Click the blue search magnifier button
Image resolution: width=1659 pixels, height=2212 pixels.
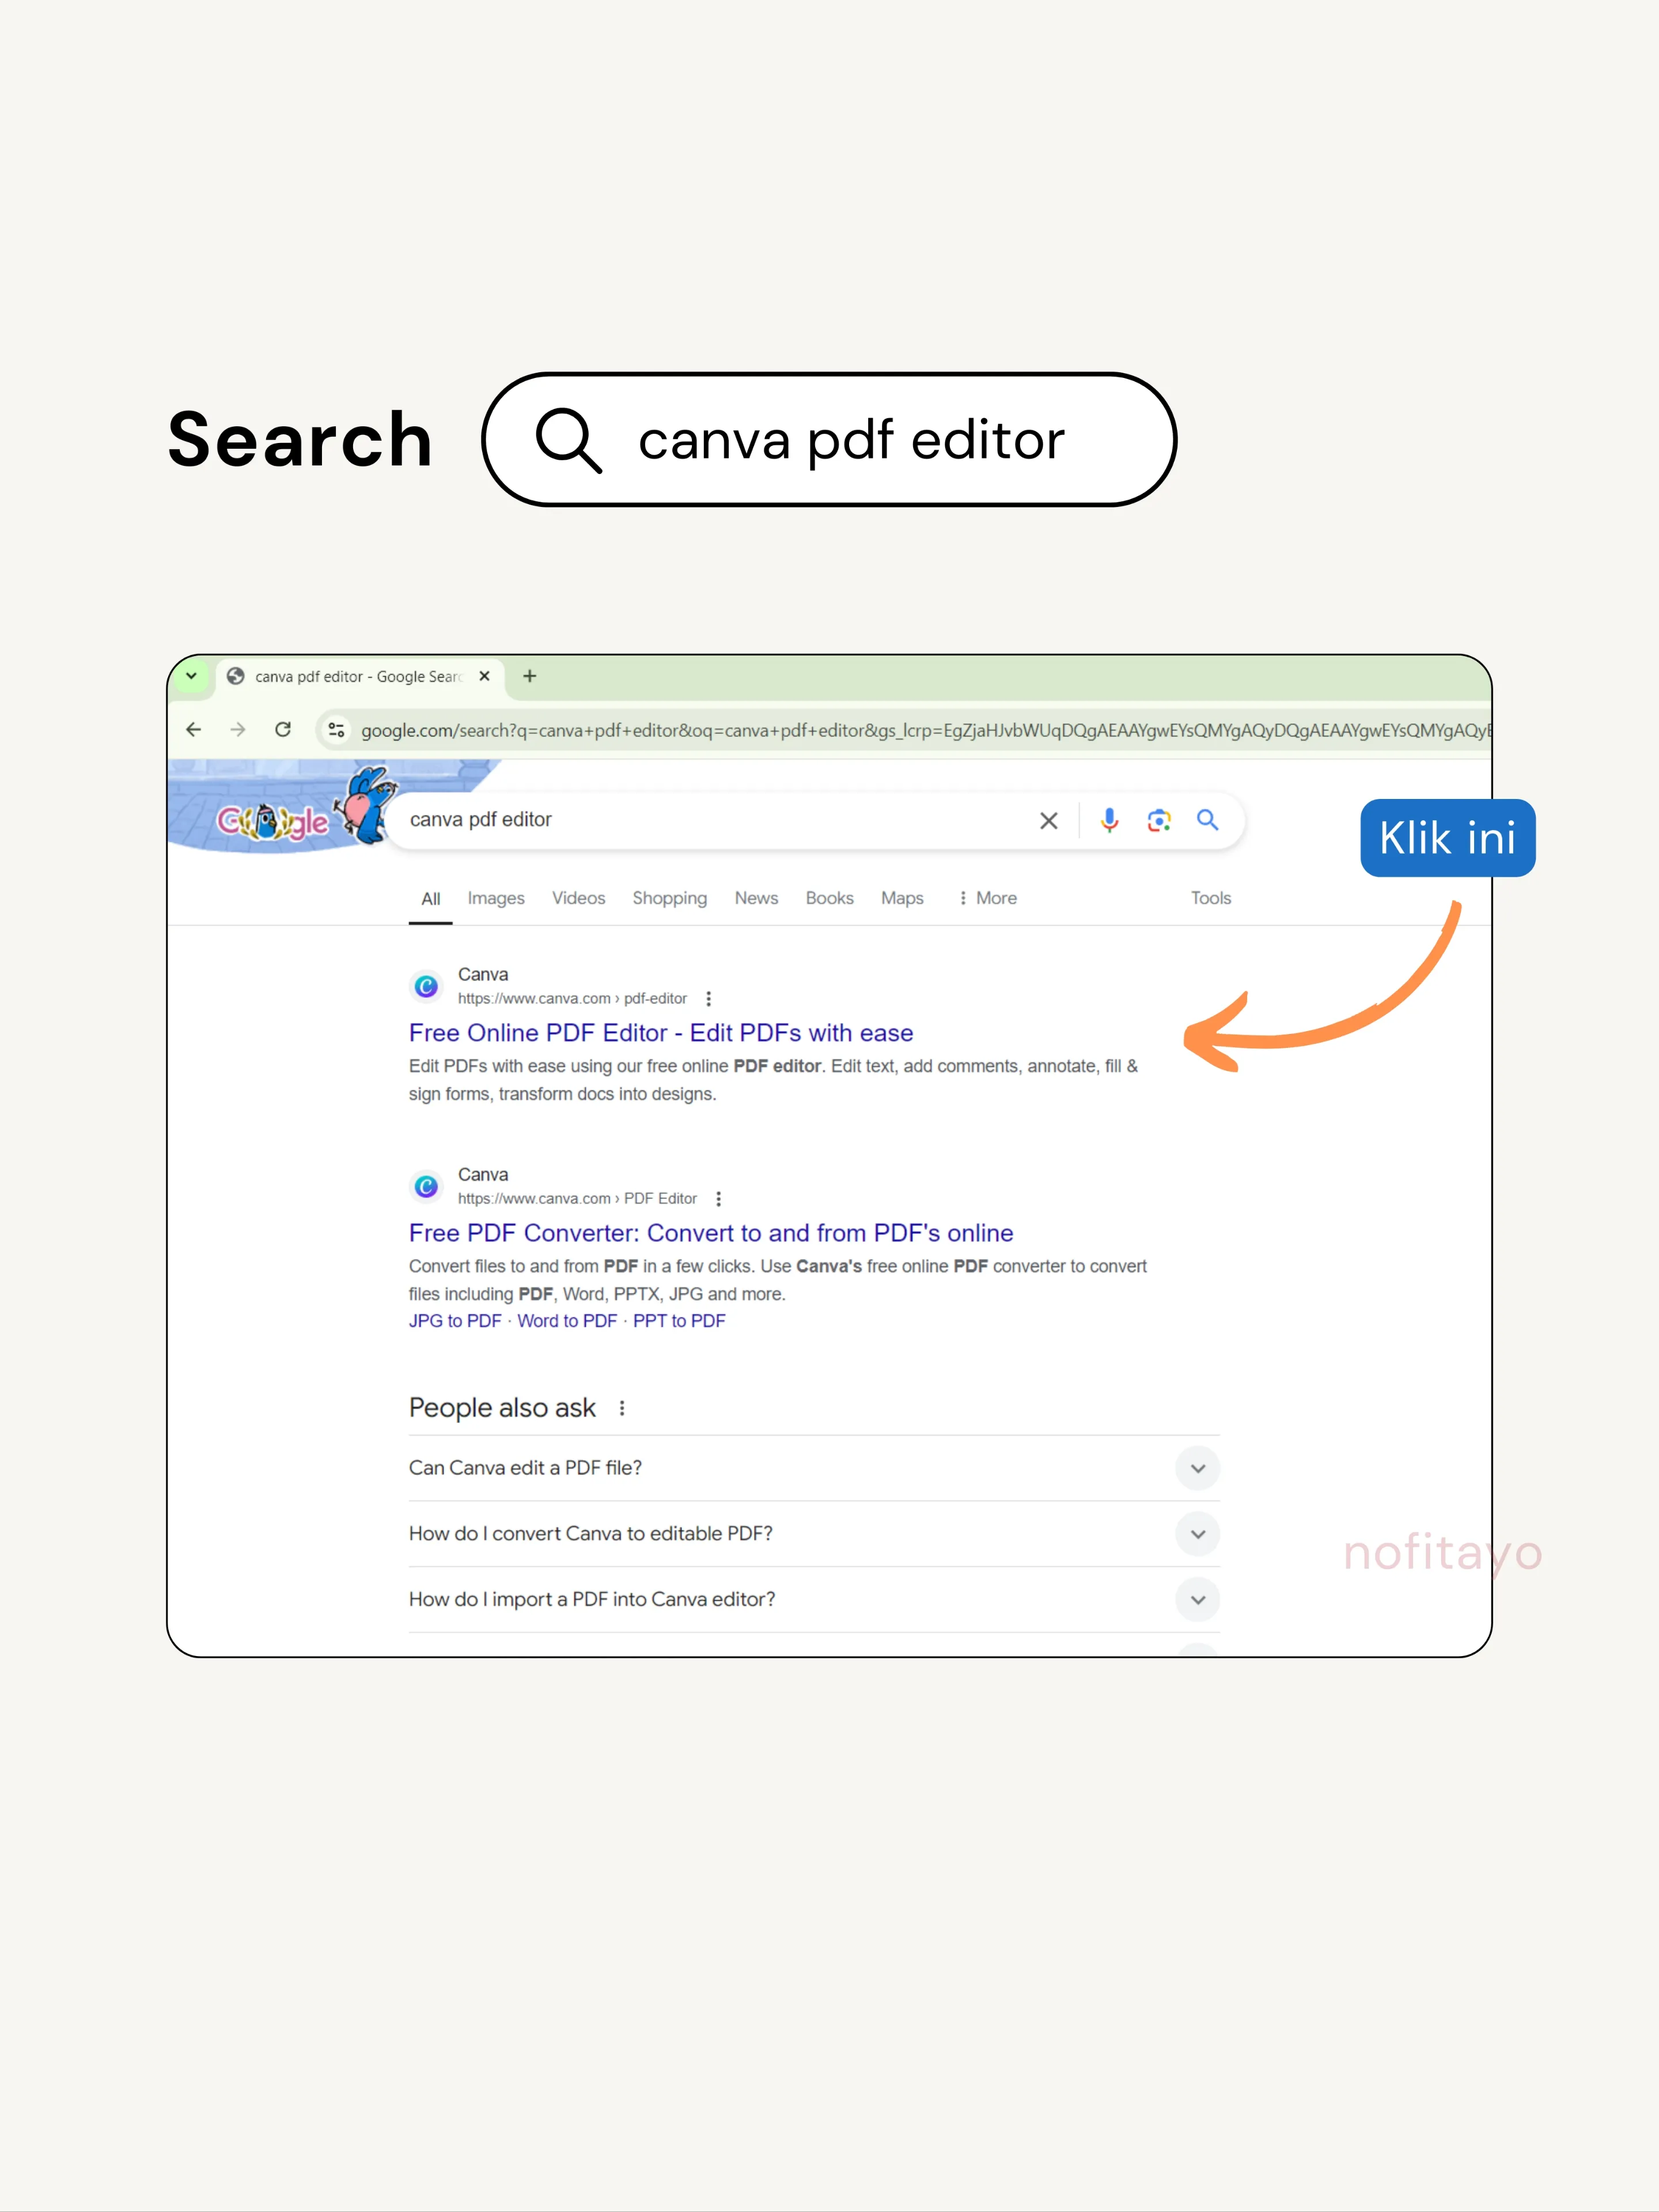pyautogui.click(x=1207, y=820)
